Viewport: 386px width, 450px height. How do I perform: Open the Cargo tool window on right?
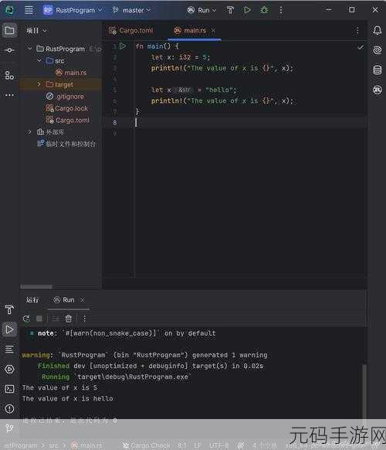click(377, 90)
